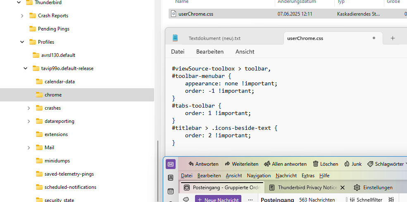Open Mail space in Thunderbird sidebar

171,164
